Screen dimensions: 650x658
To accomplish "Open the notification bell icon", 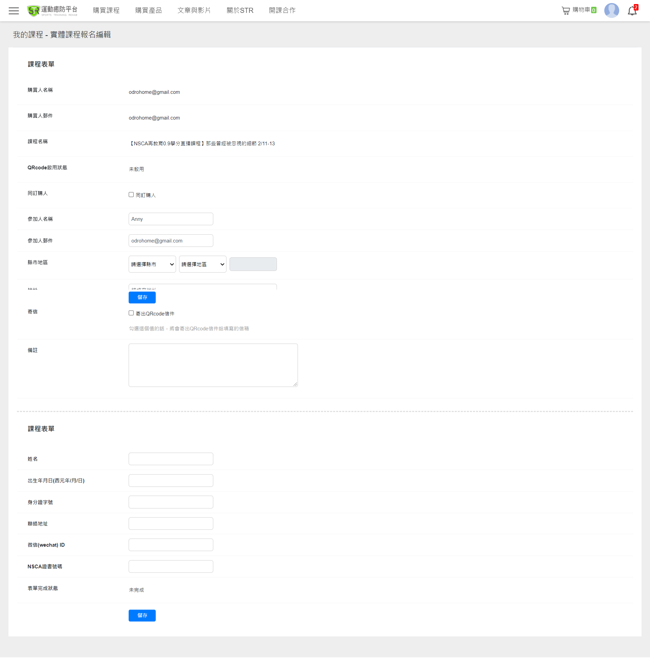I will click(x=632, y=11).
